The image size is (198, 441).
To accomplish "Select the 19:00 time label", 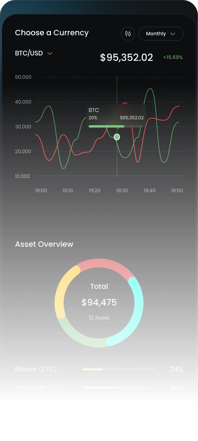I will (41, 191).
